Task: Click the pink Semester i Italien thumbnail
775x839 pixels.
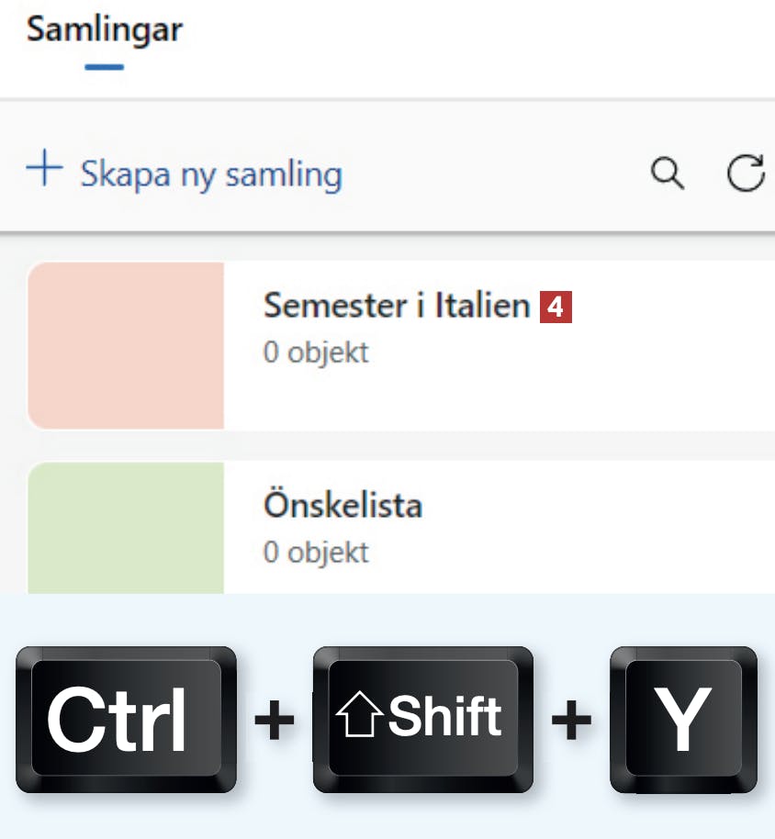Action: (x=126, y=345)
